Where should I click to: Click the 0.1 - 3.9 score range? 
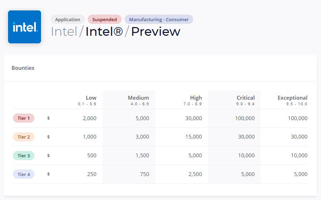click(x=87, y=104)
